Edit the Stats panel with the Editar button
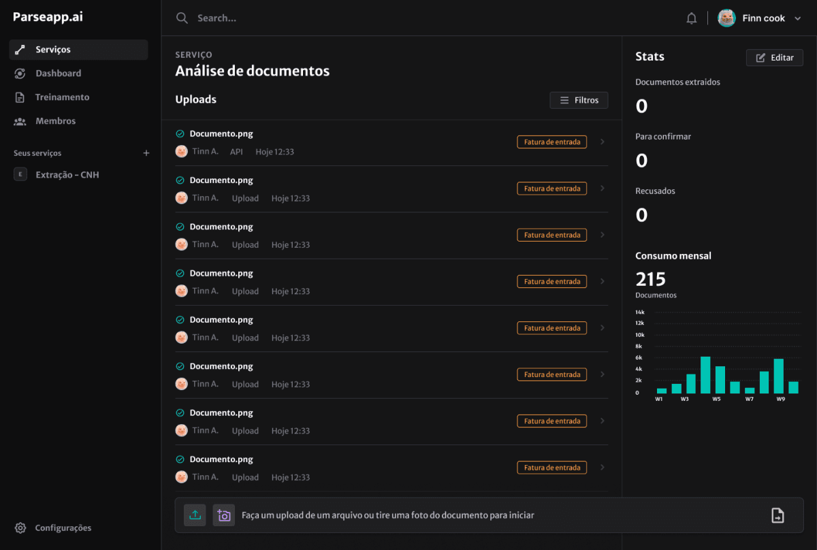 coord(774,57)
